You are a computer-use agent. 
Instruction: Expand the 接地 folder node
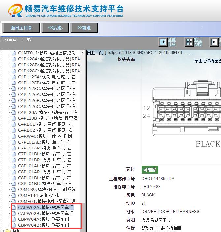coord(2,231)
